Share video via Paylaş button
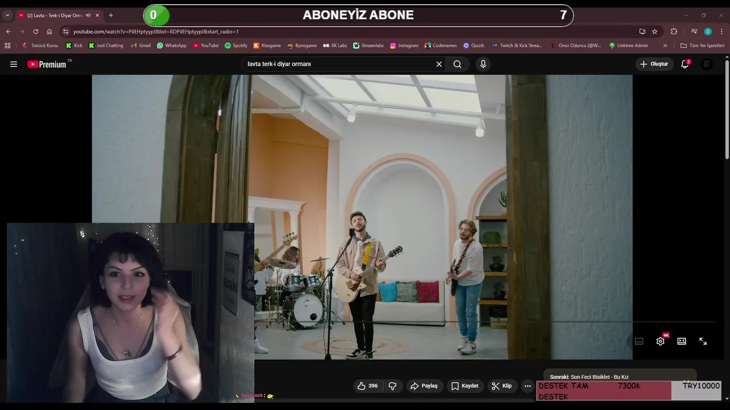 [x=424, y=386]
